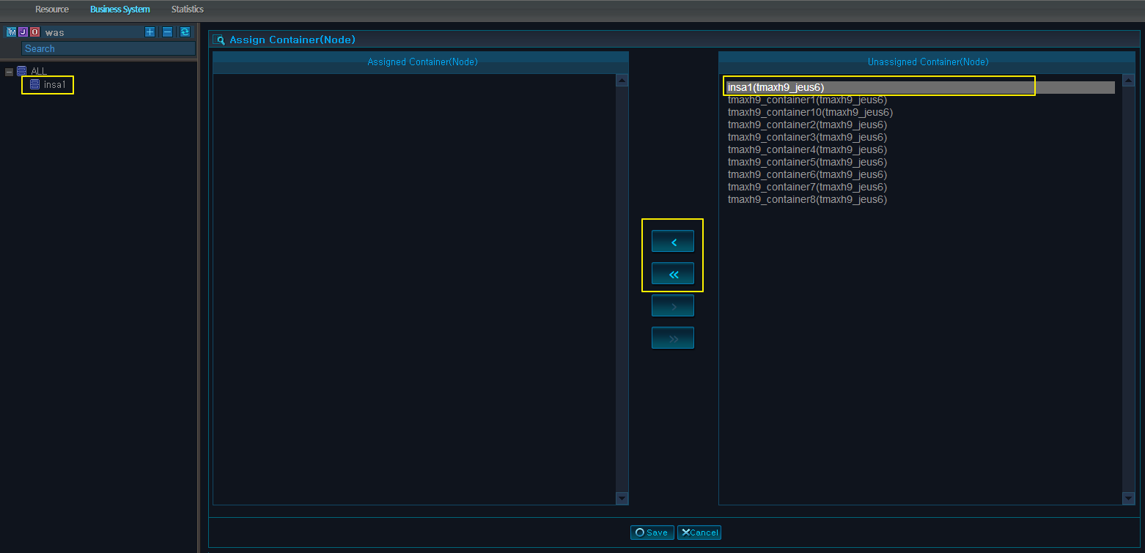Click Unassigned list scrollbar up arrow

click(x=1129, y=81)
